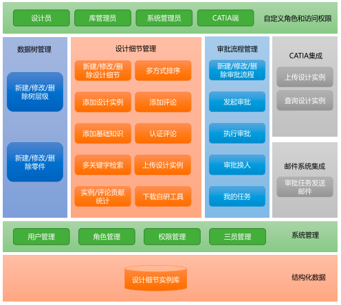Click the 下载自研工具 orange box
The height and width of the screenshot is (305, 341).
[x=163, y=196]
